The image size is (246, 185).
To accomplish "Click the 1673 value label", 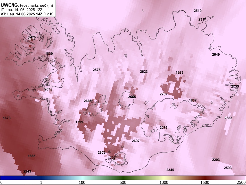I will click(7, 118).
